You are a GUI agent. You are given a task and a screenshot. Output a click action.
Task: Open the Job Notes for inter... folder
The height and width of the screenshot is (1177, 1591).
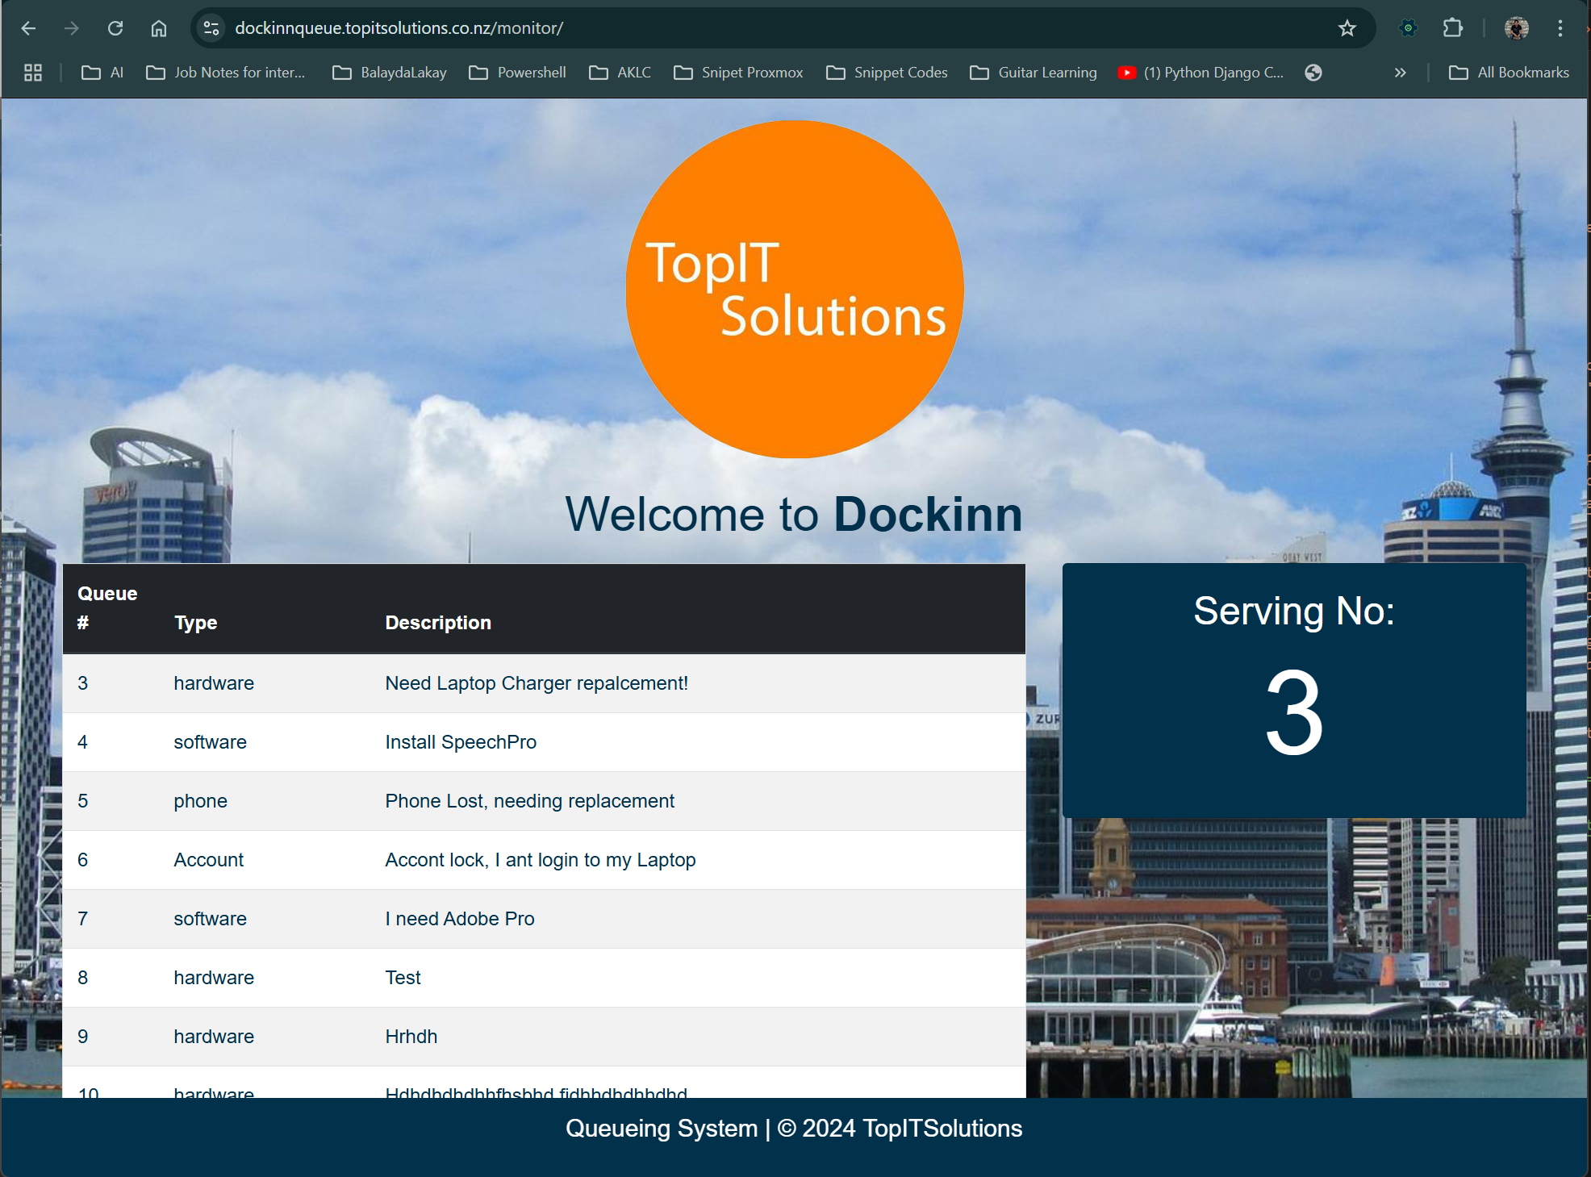(225, 73)
